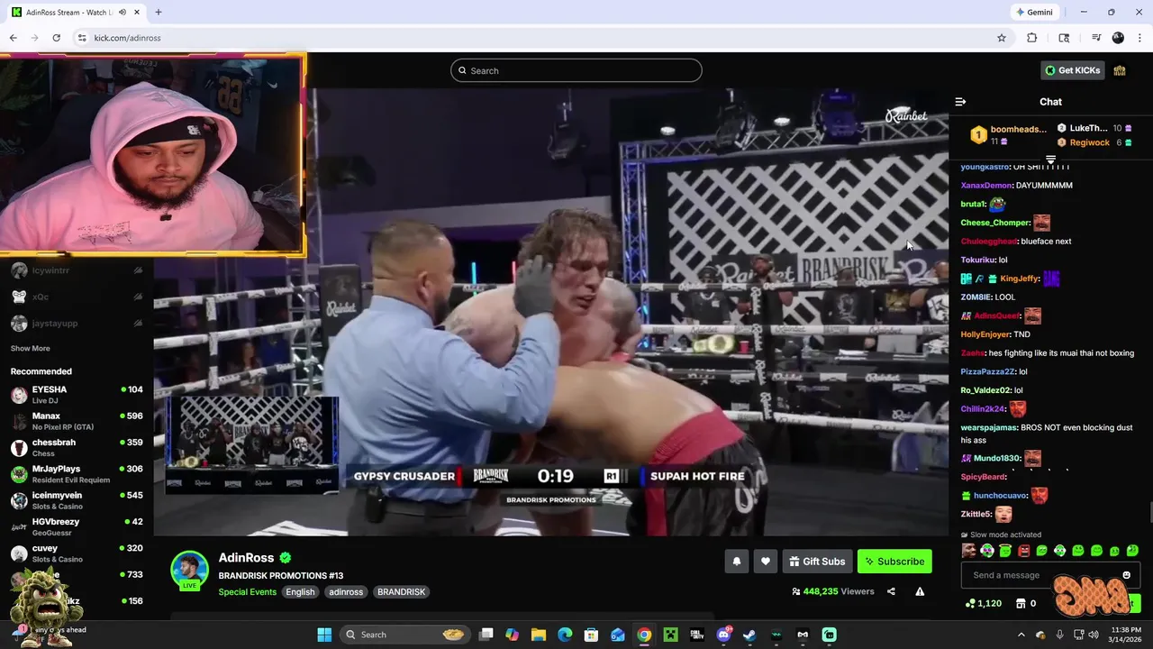Open the Gemini button in Chrome
This screenshot has width=1153, height=649.
[1034, 13]
